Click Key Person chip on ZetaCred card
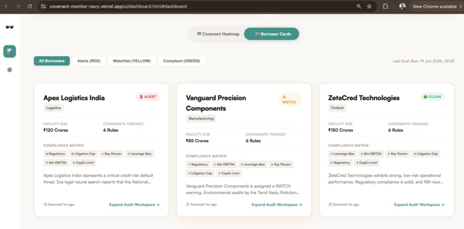The image size is (464, 229). [x=398, y=154]
